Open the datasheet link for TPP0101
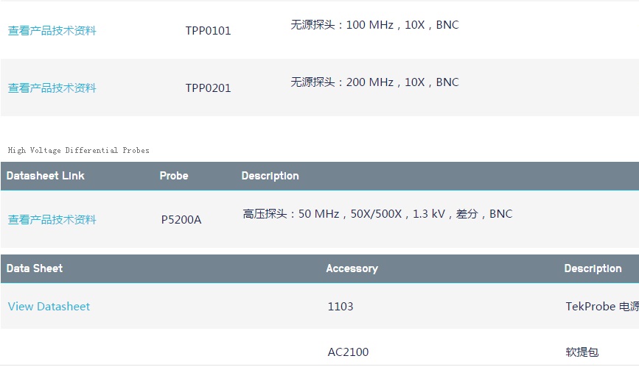 click(x=52, y=31)
